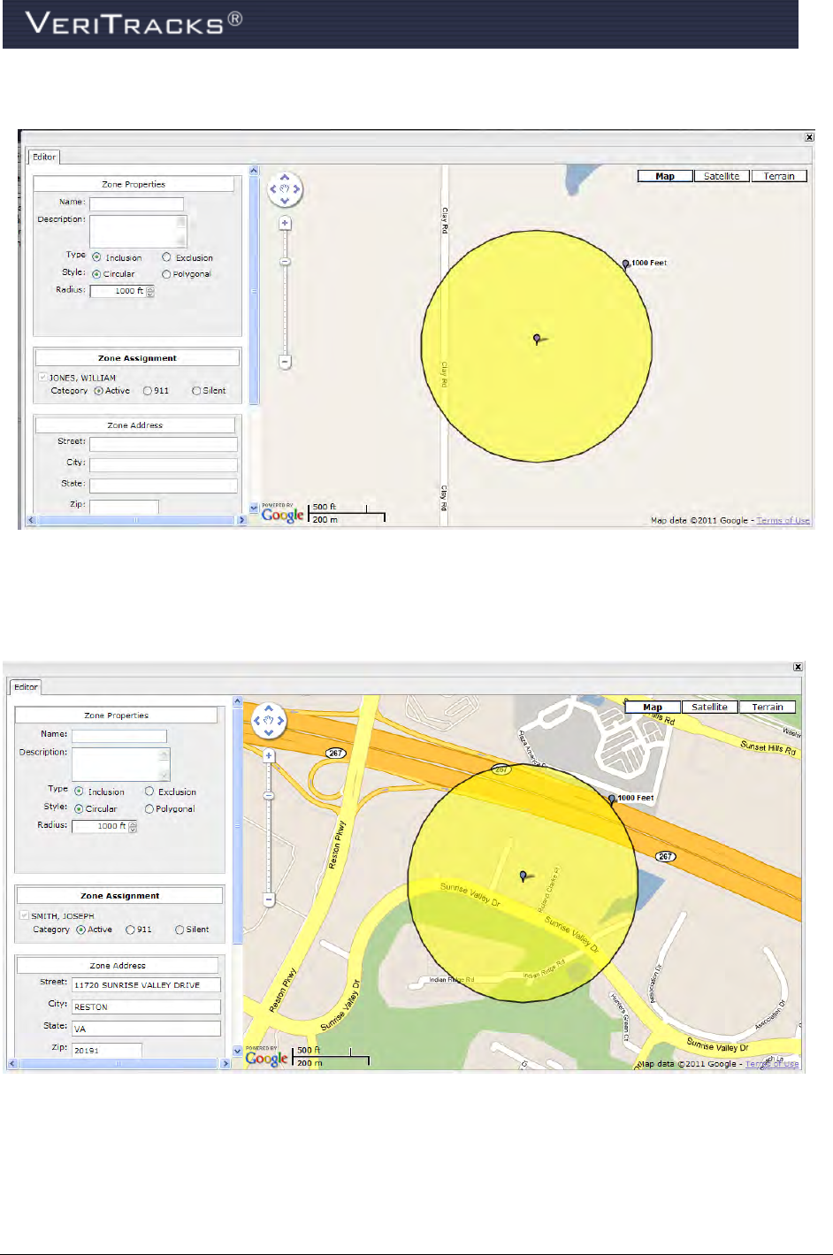
Task: Switch Reston map to Satellite view
Action: 709,707
